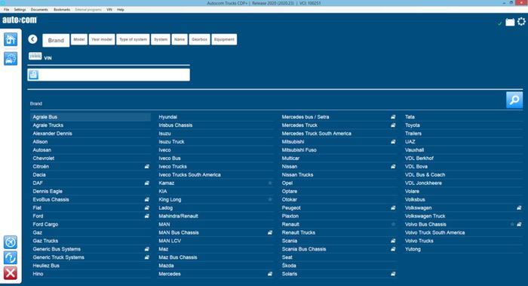Screen dimensions: 528x286
Task: Click the truck icon on Scania row
Action: (x=393, y=241)
